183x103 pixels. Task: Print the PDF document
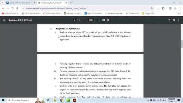[x=174, y=20]
